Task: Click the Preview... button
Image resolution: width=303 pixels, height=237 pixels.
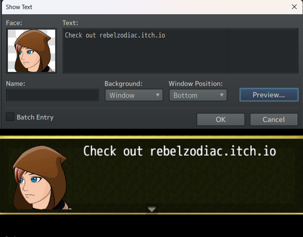Action: click(269, 95)
